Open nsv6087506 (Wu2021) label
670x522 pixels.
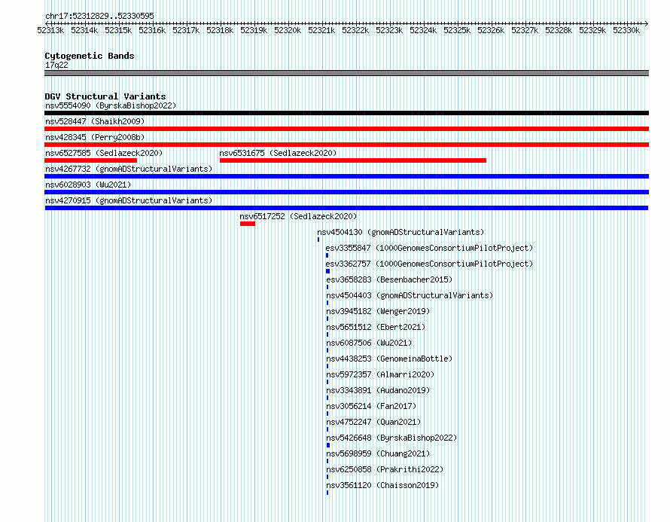coord(369,343)
